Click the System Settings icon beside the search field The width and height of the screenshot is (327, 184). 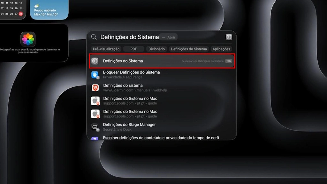[x=229, y=37]
